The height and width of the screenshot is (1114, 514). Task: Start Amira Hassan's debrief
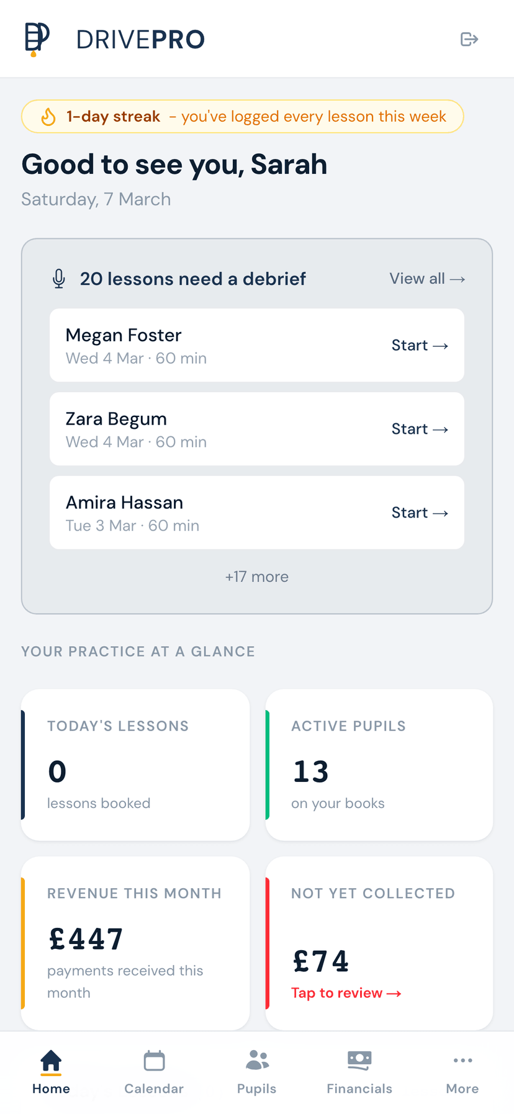click(x=420, y=513)
